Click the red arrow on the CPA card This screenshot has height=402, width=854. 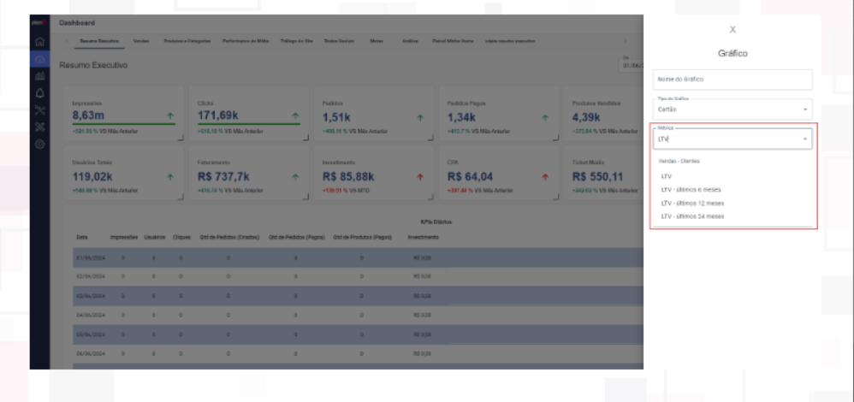click(x=545, y=176)
